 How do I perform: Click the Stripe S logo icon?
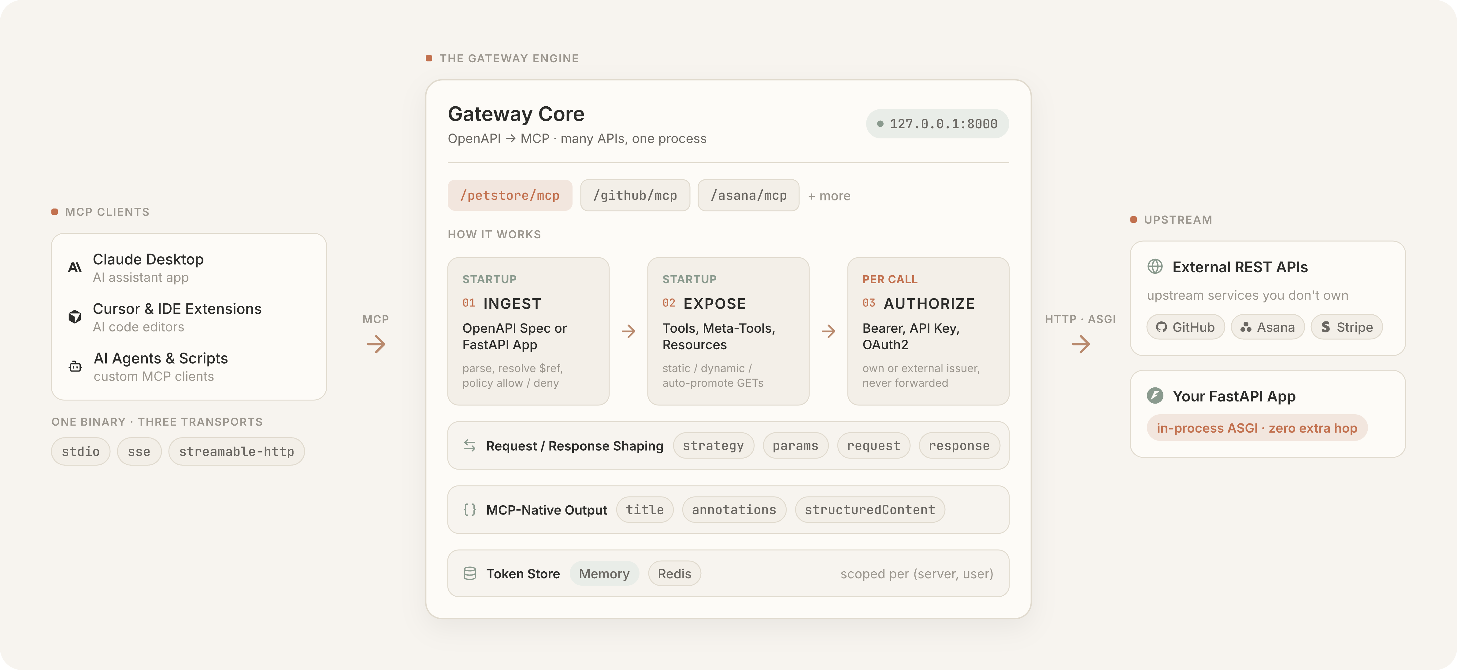coord(1325,327)
